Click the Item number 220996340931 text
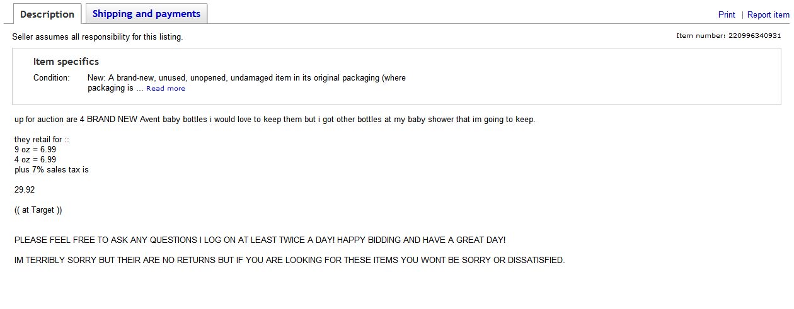Viewport: 794px width, 309px height. click(x=728, y=35)
